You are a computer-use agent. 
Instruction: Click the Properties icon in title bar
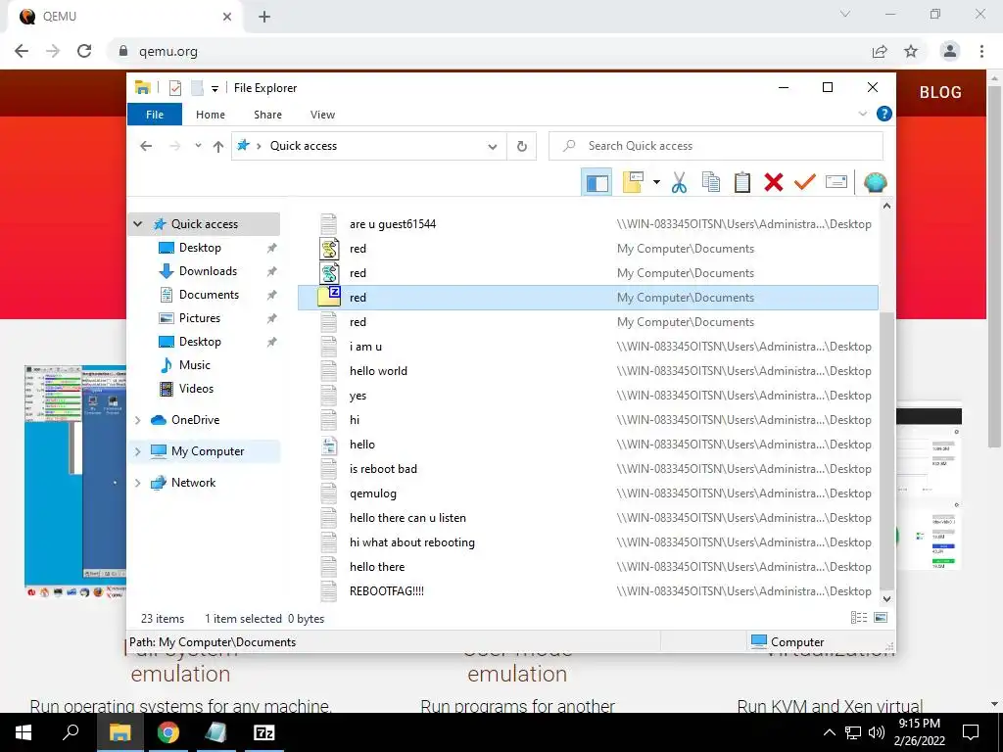pyautogui.click(x=175, y=88)
